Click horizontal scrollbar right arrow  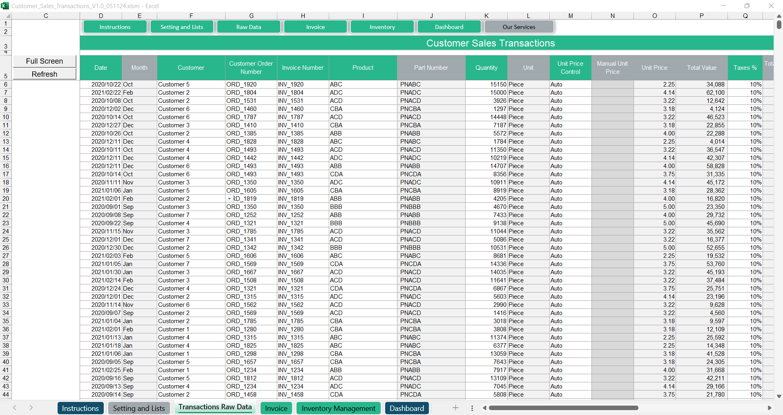tap(770, 408)
